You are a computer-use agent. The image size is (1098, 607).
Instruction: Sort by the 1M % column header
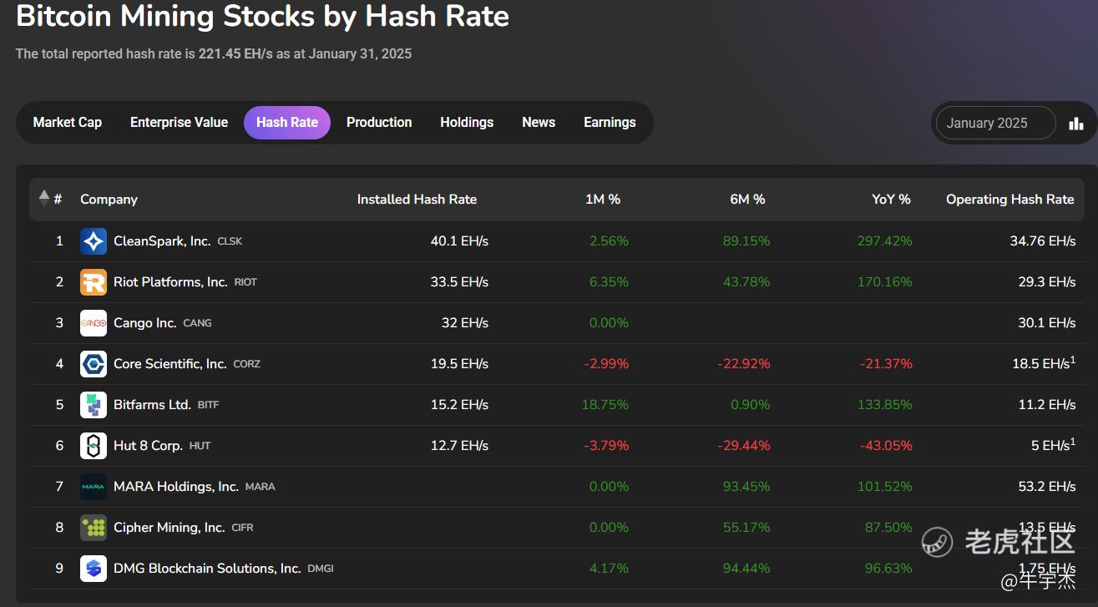click(603, 200)
